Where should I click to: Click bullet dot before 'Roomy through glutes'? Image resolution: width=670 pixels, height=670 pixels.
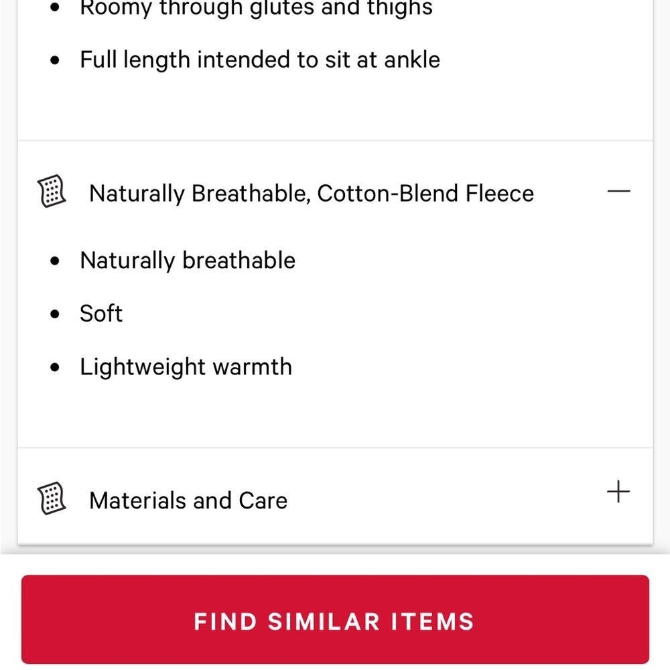click(x=55, y=7)
